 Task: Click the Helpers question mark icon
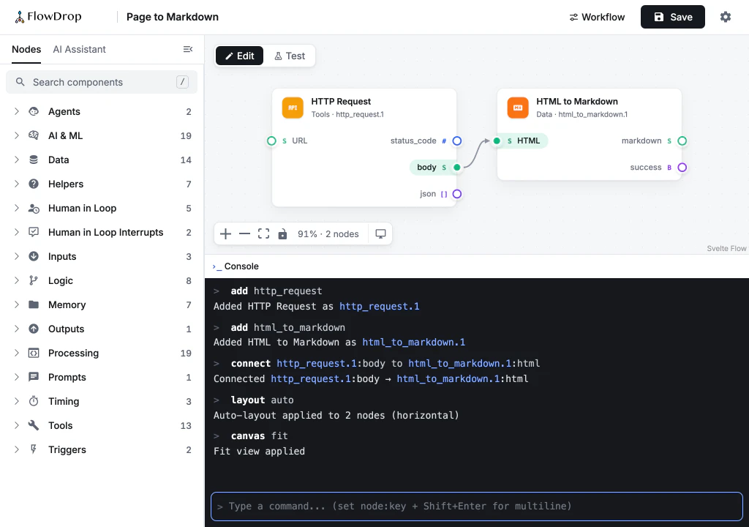(34, 184)
